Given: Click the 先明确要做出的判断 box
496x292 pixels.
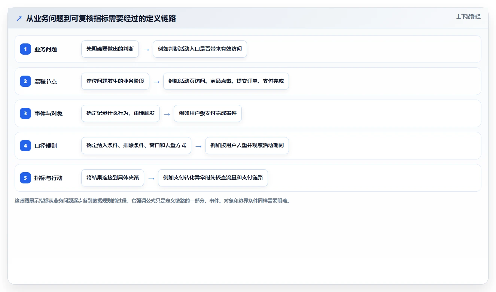Looking at the screenshot, I should click(x=110, y=49).
